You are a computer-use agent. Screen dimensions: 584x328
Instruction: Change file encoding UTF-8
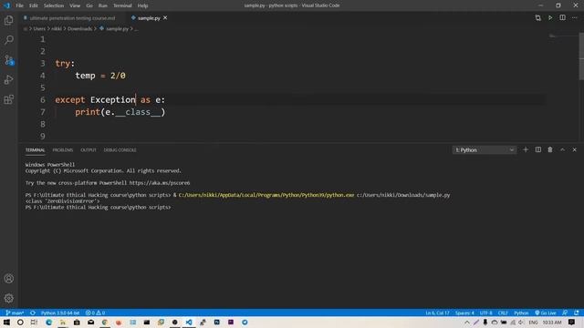[x=485, y=313]
